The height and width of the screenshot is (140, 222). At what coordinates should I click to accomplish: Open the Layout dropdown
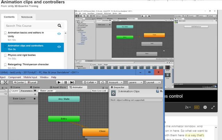(153, 82)
